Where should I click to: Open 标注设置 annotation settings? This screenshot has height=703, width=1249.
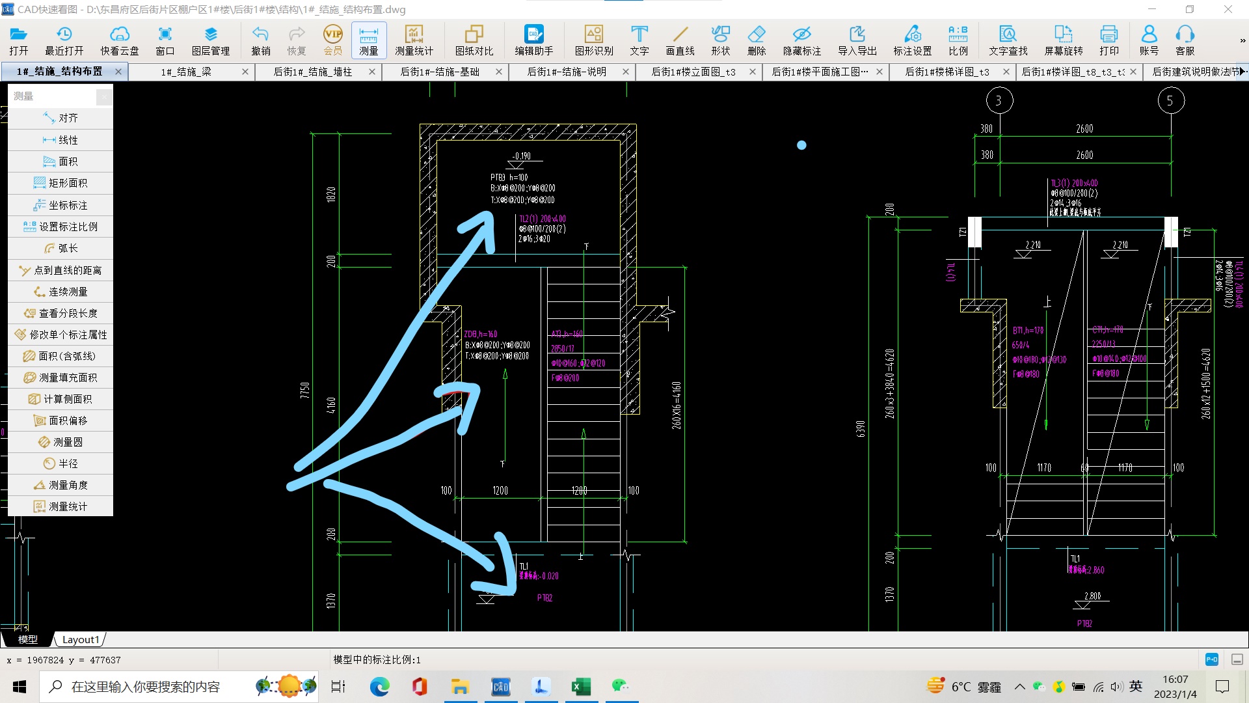(x=913, y=40)
